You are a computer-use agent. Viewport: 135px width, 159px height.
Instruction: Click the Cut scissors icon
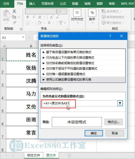tap(14, 11)
